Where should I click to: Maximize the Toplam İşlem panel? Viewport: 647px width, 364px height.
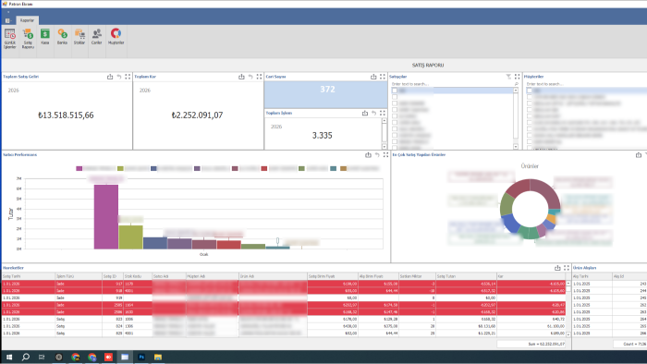click(383, 113)
